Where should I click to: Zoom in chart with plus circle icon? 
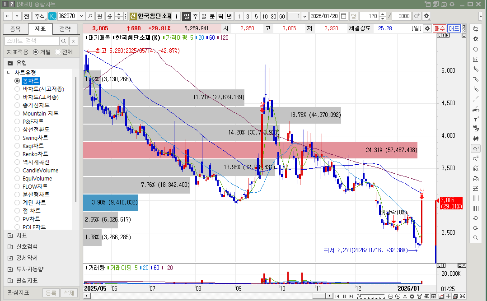click(x=398, y=296)
